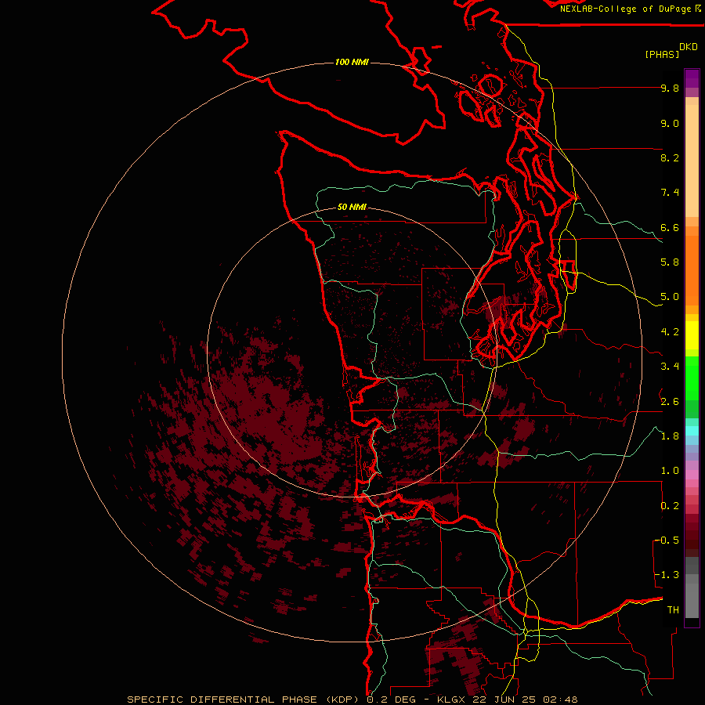Image resolution: width=705 pixels, height=705 pixels.
Task: Click the DKD label above the color scale
Action: pos(689,46)
